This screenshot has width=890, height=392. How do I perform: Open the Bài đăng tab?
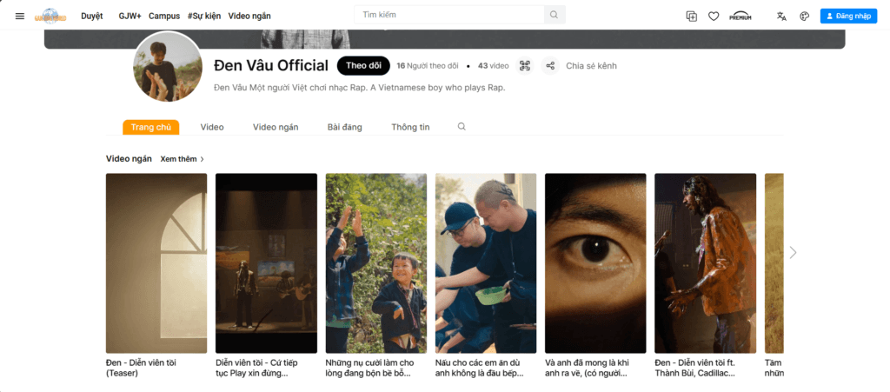pyautogui.click(x=344, y=127)
